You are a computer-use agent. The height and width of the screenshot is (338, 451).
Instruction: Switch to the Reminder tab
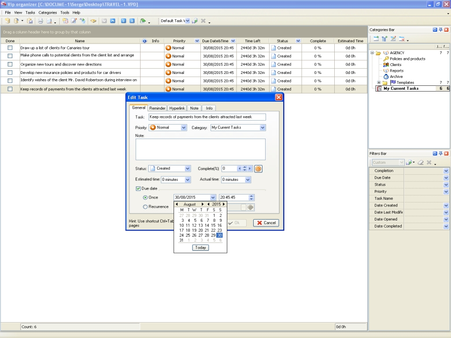157,108
